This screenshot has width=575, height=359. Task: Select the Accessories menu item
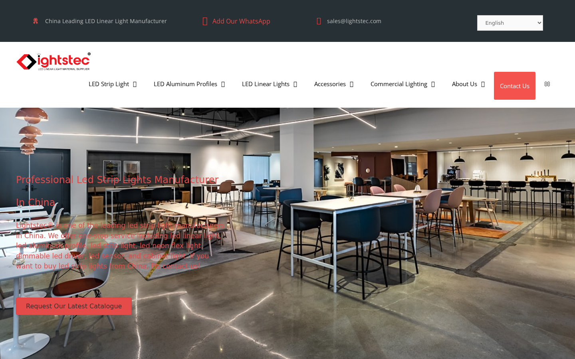[x=330, y=84]
